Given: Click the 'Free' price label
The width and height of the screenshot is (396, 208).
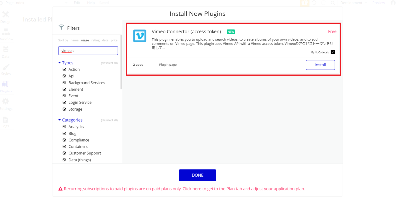Looking at the screenshot, I should 332,32.
